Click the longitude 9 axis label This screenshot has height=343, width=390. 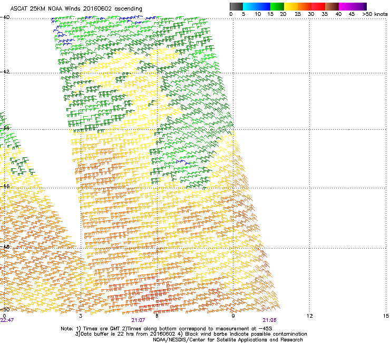[x=233, y=316]
